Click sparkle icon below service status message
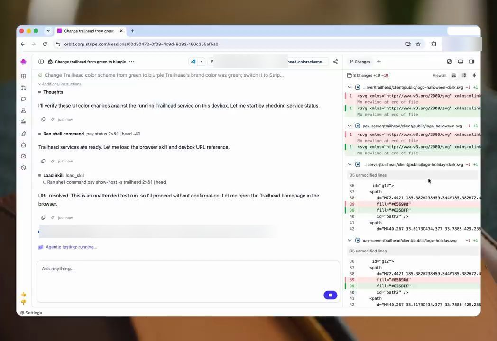This screenshot has width=497, height=341. pyautogui.click(x=53, y=119)
